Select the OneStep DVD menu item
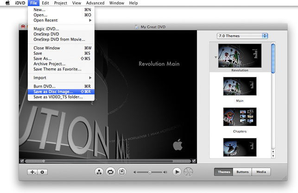298x193 pixels. click(61, 34)
